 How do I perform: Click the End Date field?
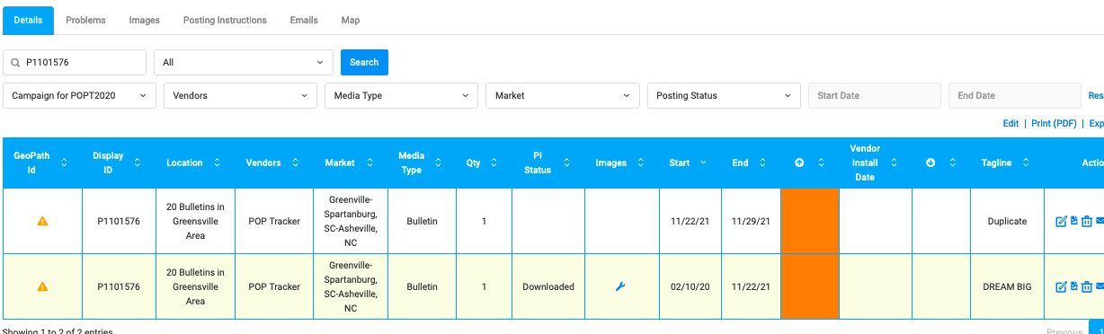tap(1015, 95)
